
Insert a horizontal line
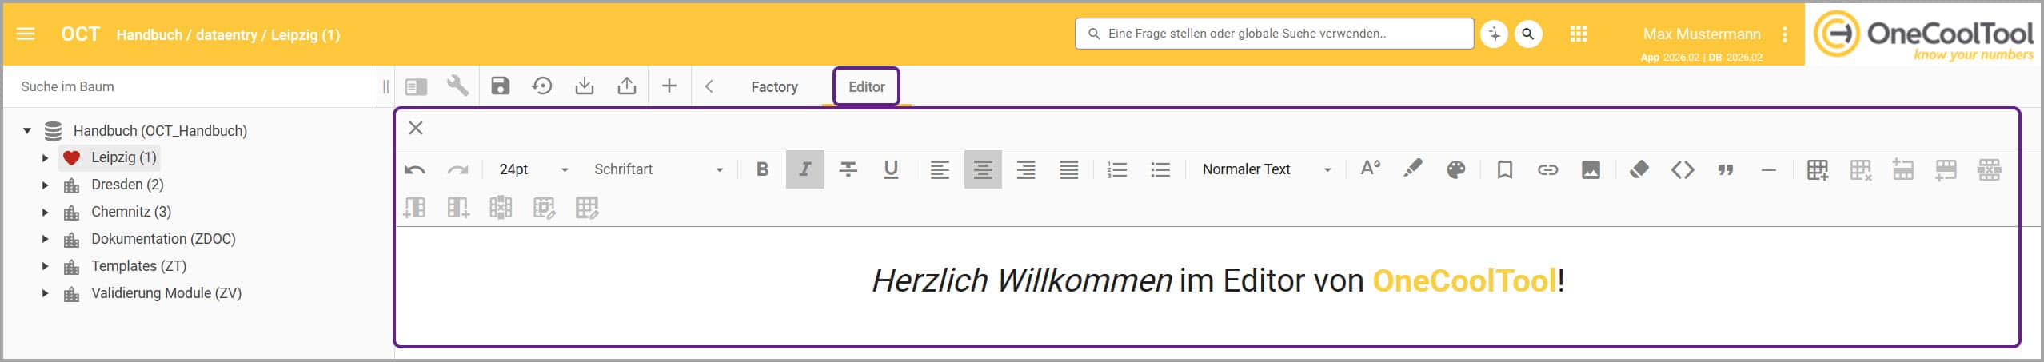click(1769, 169)
